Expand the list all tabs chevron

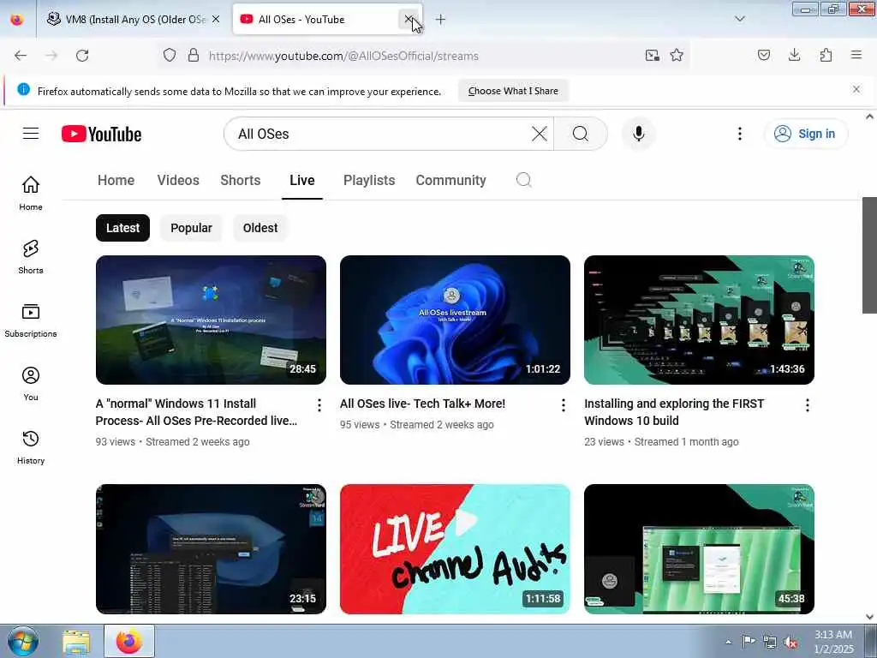pyautogui.click(x=740, y=19)
